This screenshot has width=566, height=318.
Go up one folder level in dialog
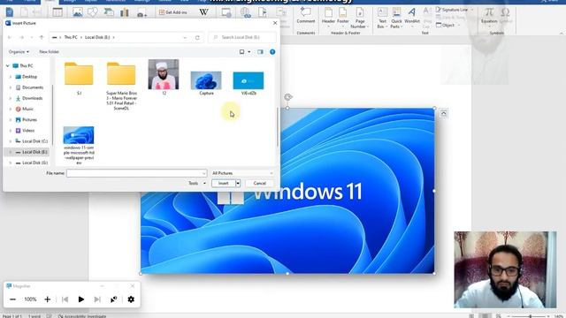[x=42, y=37]
